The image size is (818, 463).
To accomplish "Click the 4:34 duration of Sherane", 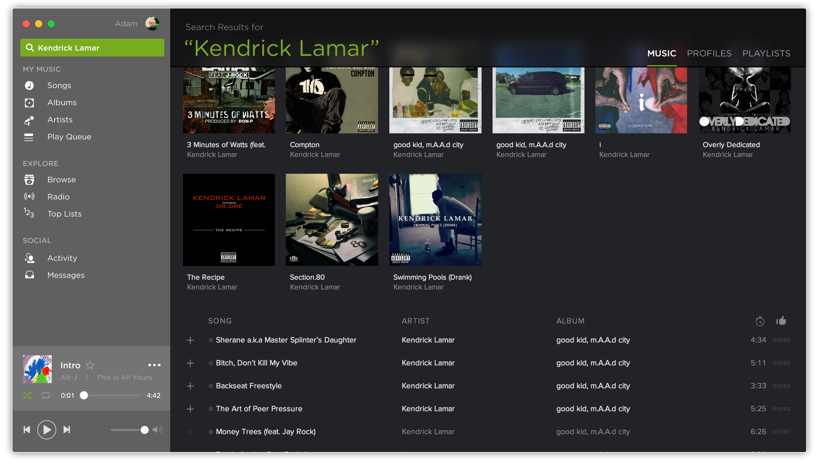I will click(758, 340).
